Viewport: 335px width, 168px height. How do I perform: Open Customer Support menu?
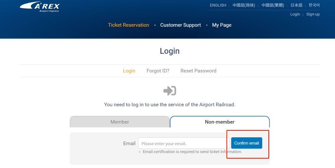[x=181, y=25]
